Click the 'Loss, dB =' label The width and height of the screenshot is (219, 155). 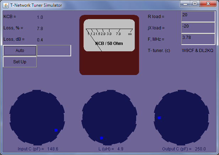click(14, 39)
